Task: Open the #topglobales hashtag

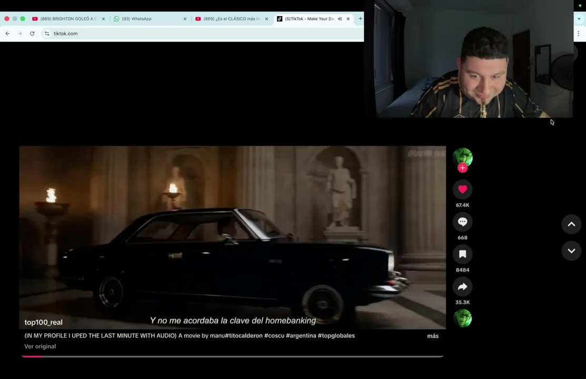Action: coord(336,336)
